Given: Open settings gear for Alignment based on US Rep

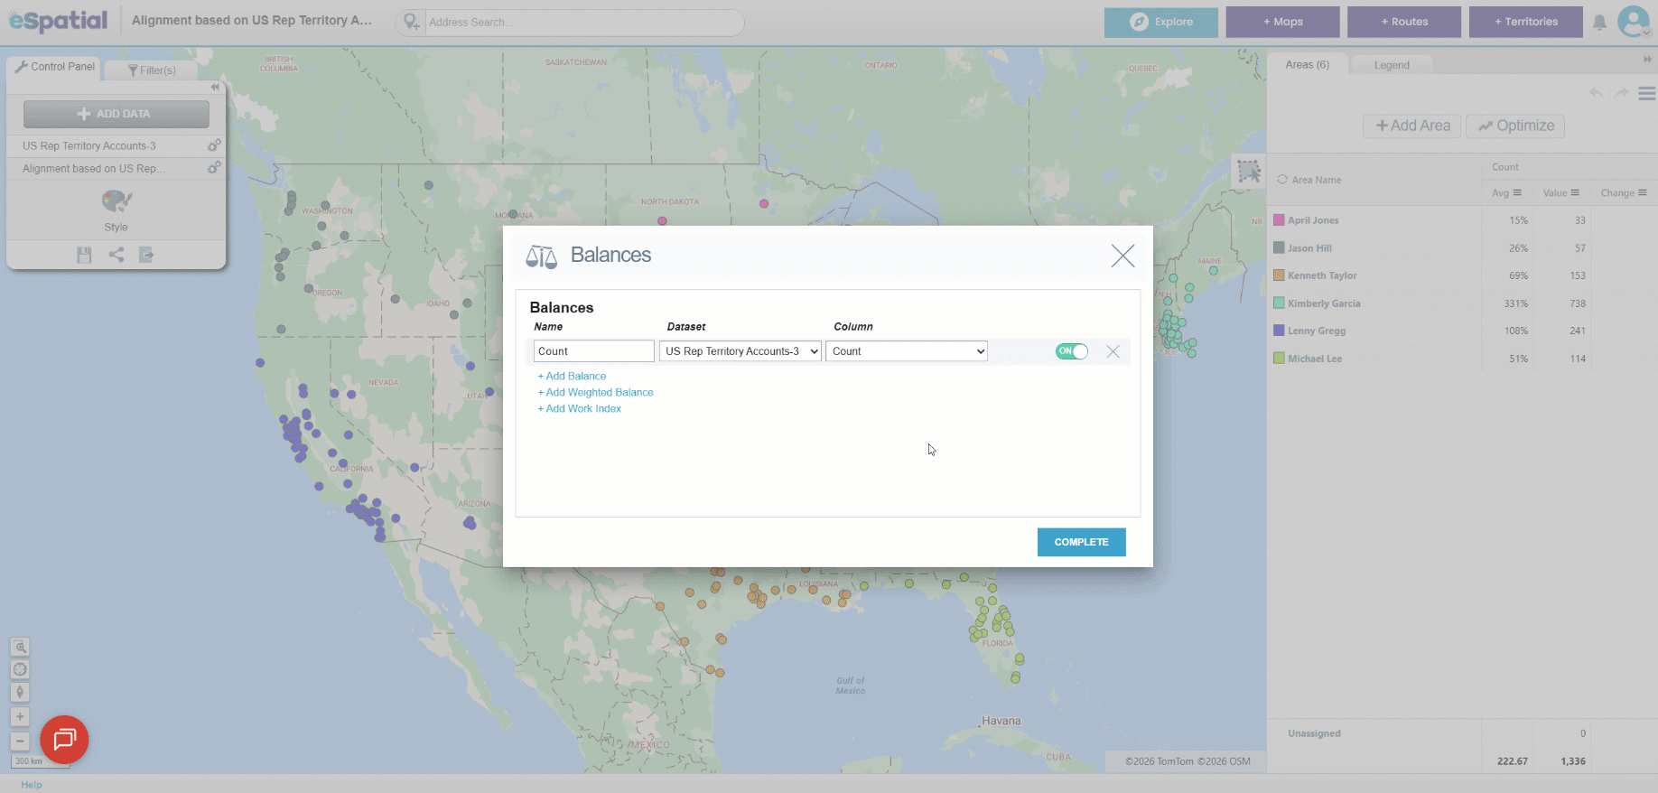Looking at the screenshot, I should (214, 168).
